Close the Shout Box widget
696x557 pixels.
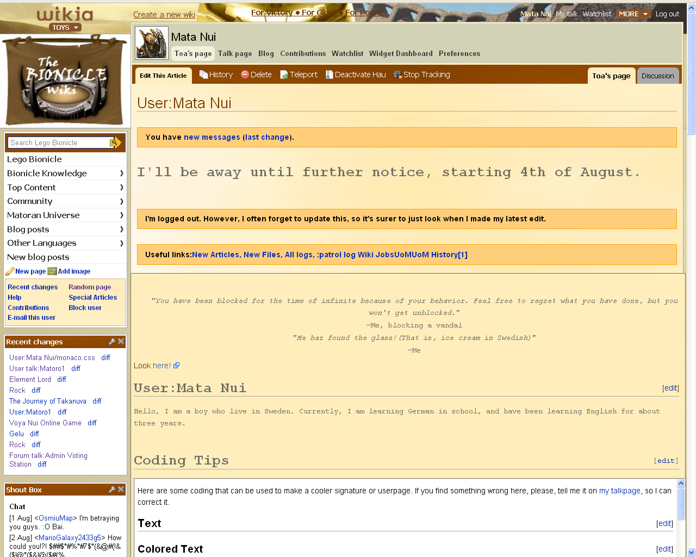pos(121,490)
